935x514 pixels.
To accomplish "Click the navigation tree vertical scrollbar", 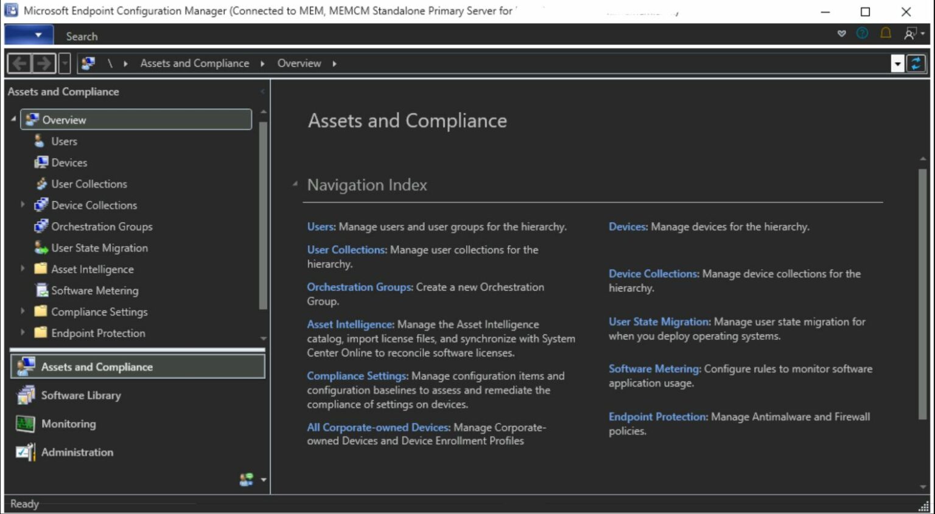I will click(x=263, y=216).
